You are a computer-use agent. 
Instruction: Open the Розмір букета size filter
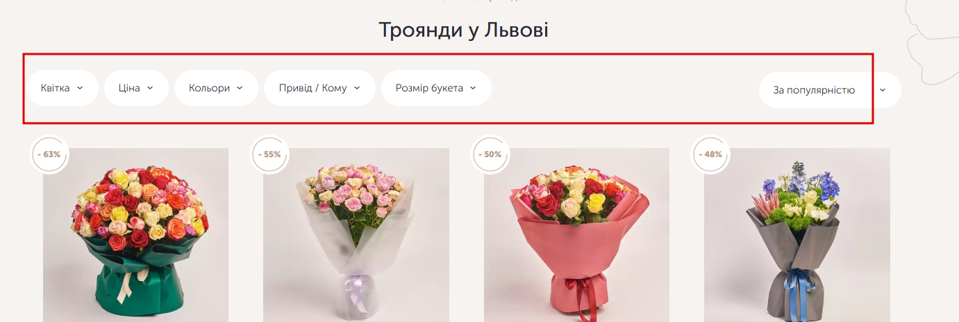click(436, 88)
